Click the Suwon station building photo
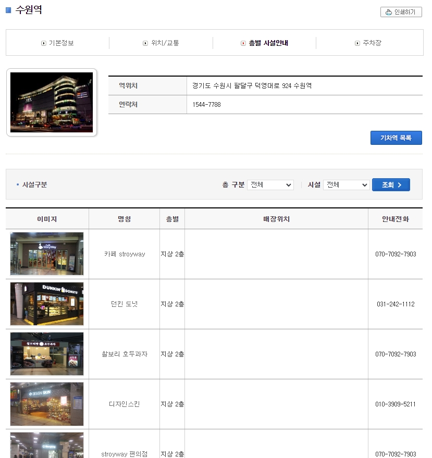 click(51, 102)
